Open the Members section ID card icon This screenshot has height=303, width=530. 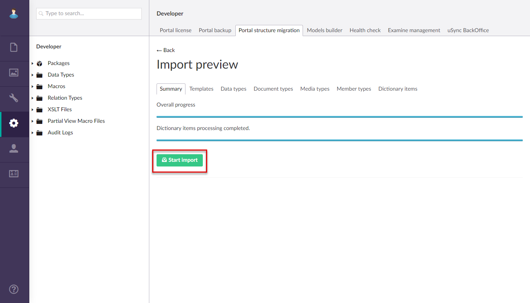point(14,174)
